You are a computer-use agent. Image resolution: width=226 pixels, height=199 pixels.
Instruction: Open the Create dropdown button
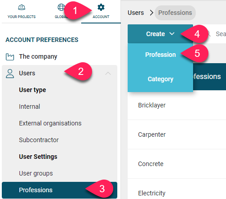pos(160,34)
